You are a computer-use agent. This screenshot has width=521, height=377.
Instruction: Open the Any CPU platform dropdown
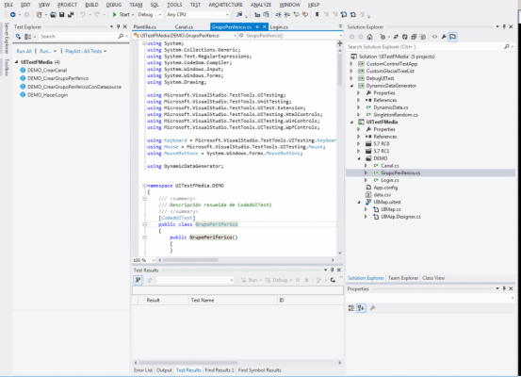pyautogui.click(x=227, y=15)
